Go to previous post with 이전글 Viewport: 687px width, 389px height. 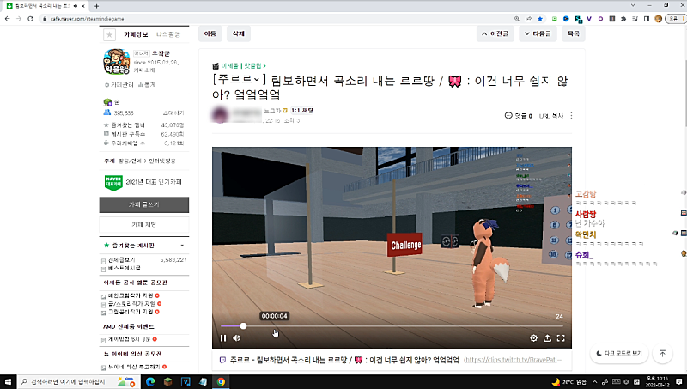(x=495, y=33)
